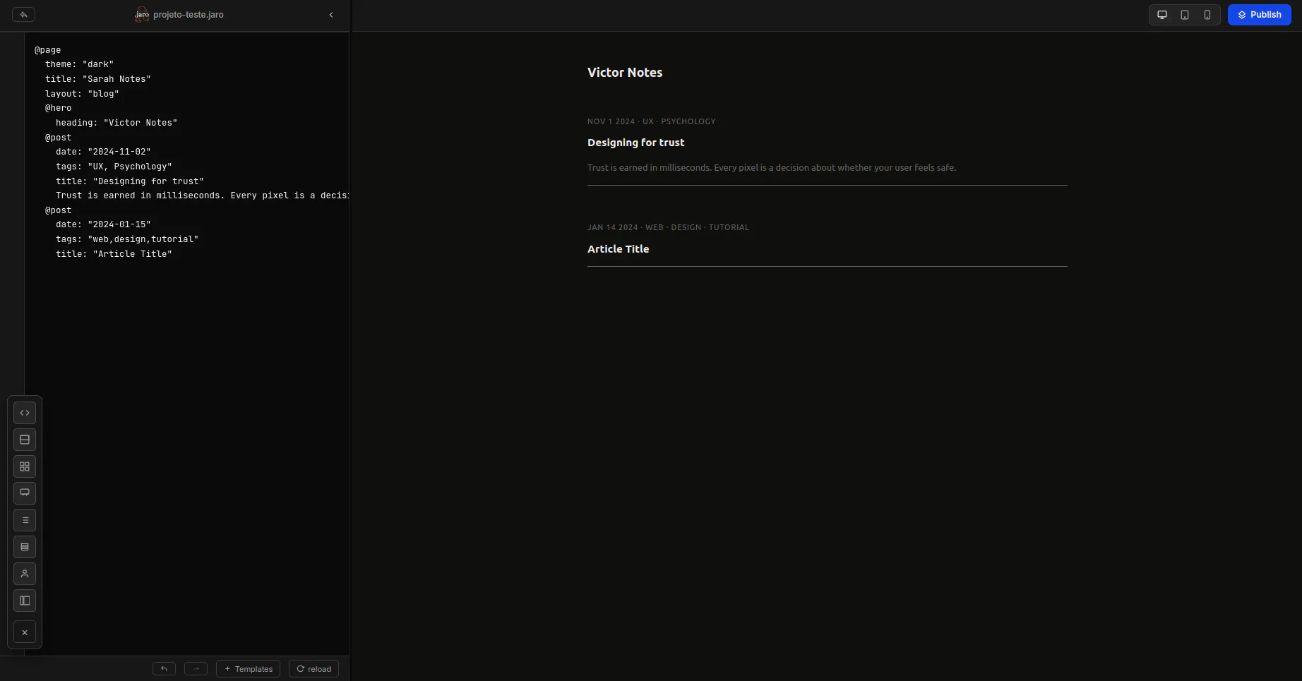Click the Trust is earned excerpt in the preview
This screenshot has width=1302, height=681.
pyautogui.click(x=772, y=168)
